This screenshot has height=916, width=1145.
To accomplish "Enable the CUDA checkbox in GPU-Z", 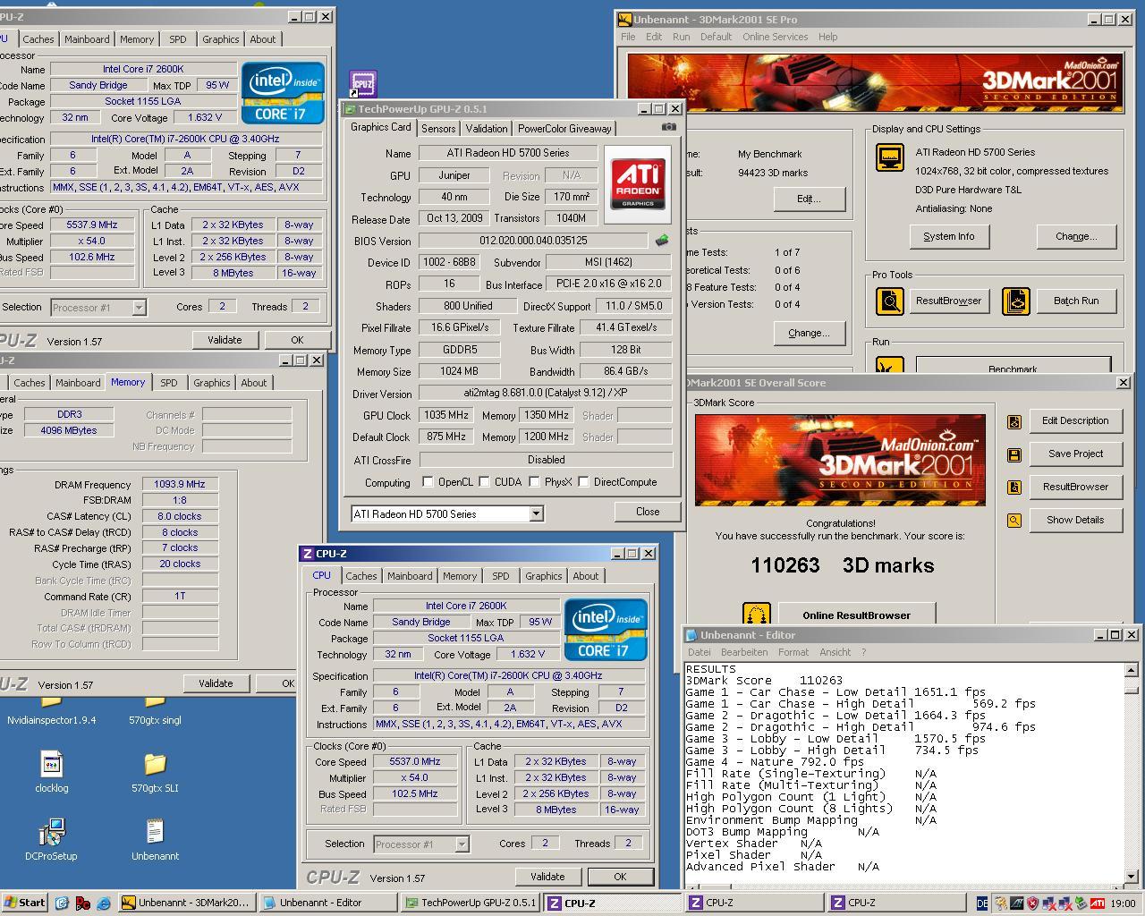I will point(484,482).
